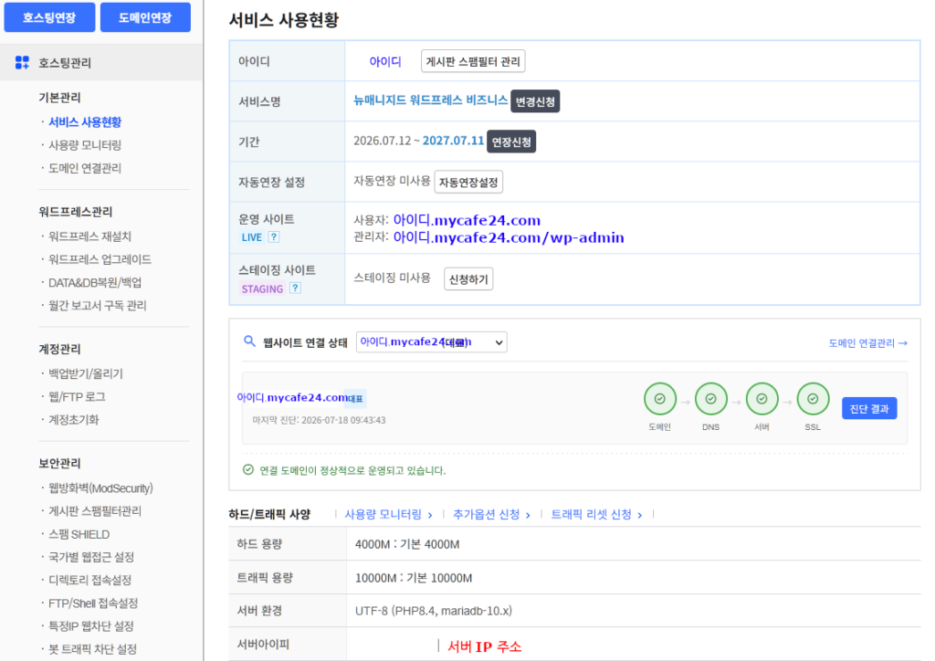Open 국가별 웹접근 설정 menu item
The width and height of the screenshot is (935, 661).
pos(91,557)
